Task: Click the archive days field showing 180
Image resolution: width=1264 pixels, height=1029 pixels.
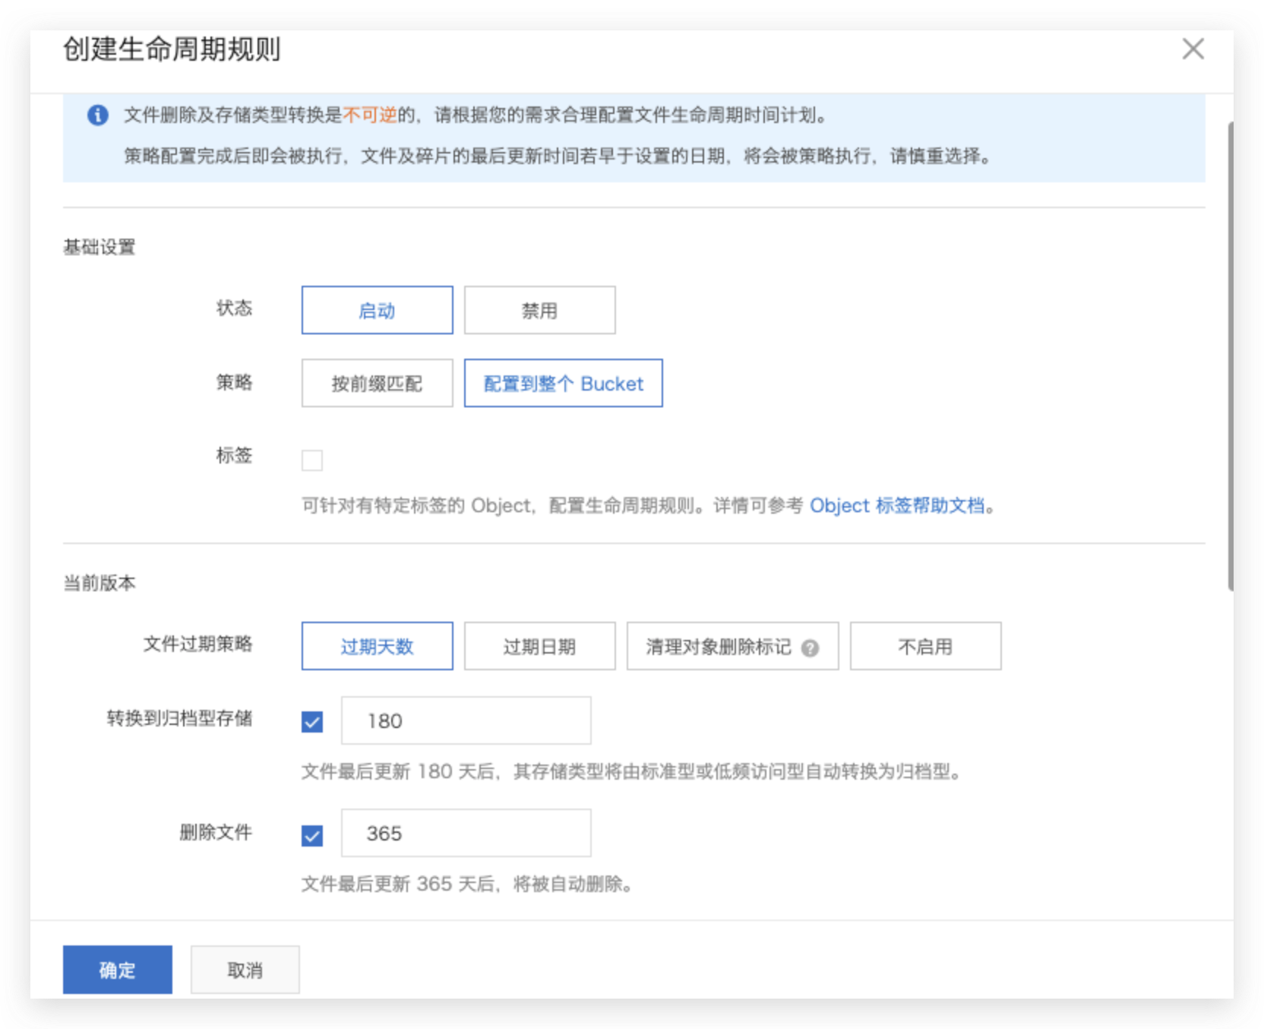Action: coord(466,720)
